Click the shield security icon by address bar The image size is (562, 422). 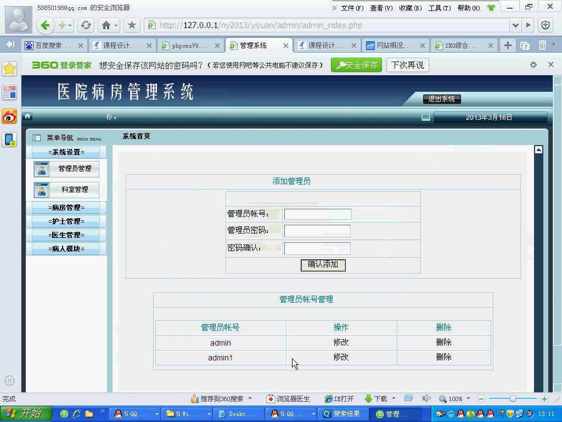(x=546, y=25)
